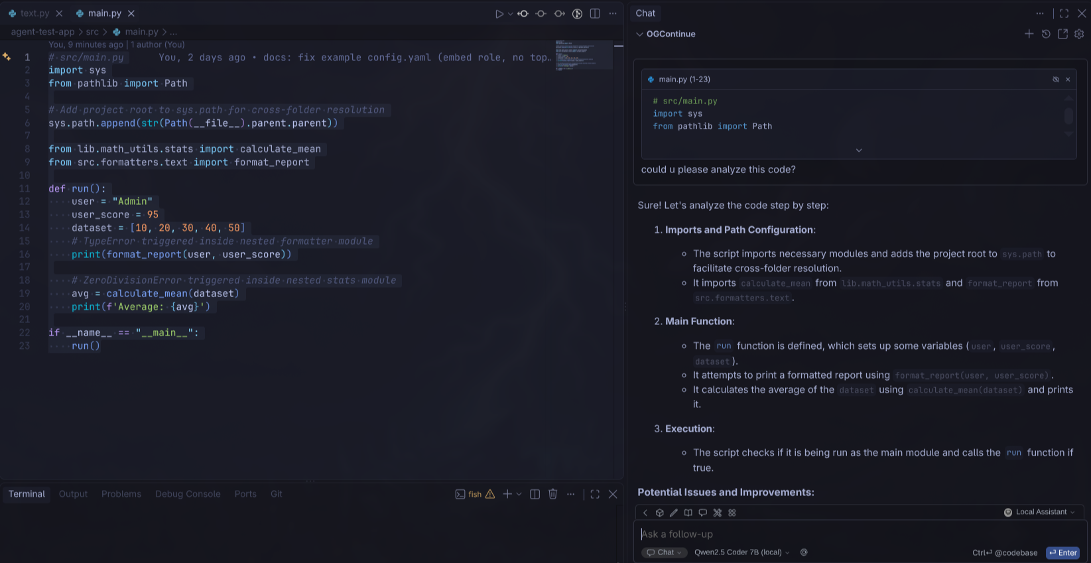Go to the previous change icon
This screenshot has width=1091, height=563.
coord(523,13)
